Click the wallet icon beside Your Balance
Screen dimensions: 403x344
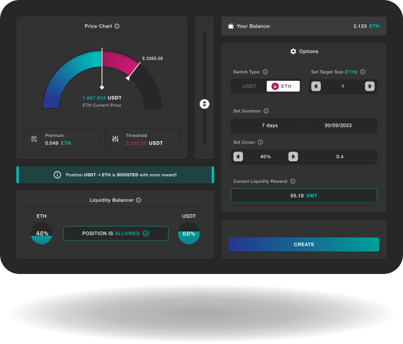tap(231, 26)
